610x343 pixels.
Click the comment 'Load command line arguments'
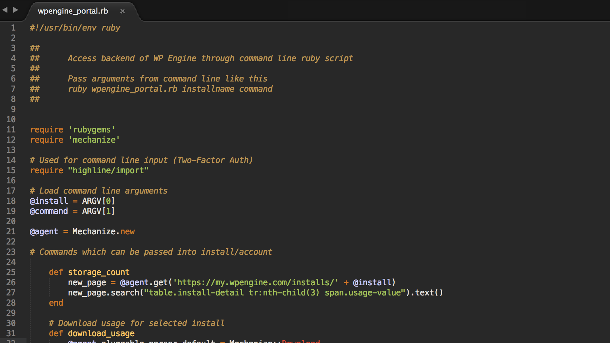point(98,191)
